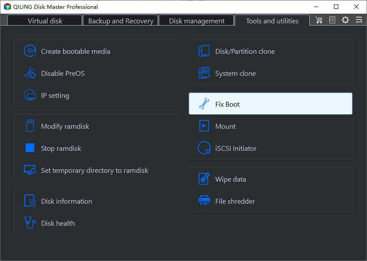Click the Stop ramdisk blue square icon
This screenshot has width=367, height=261.
30,148
